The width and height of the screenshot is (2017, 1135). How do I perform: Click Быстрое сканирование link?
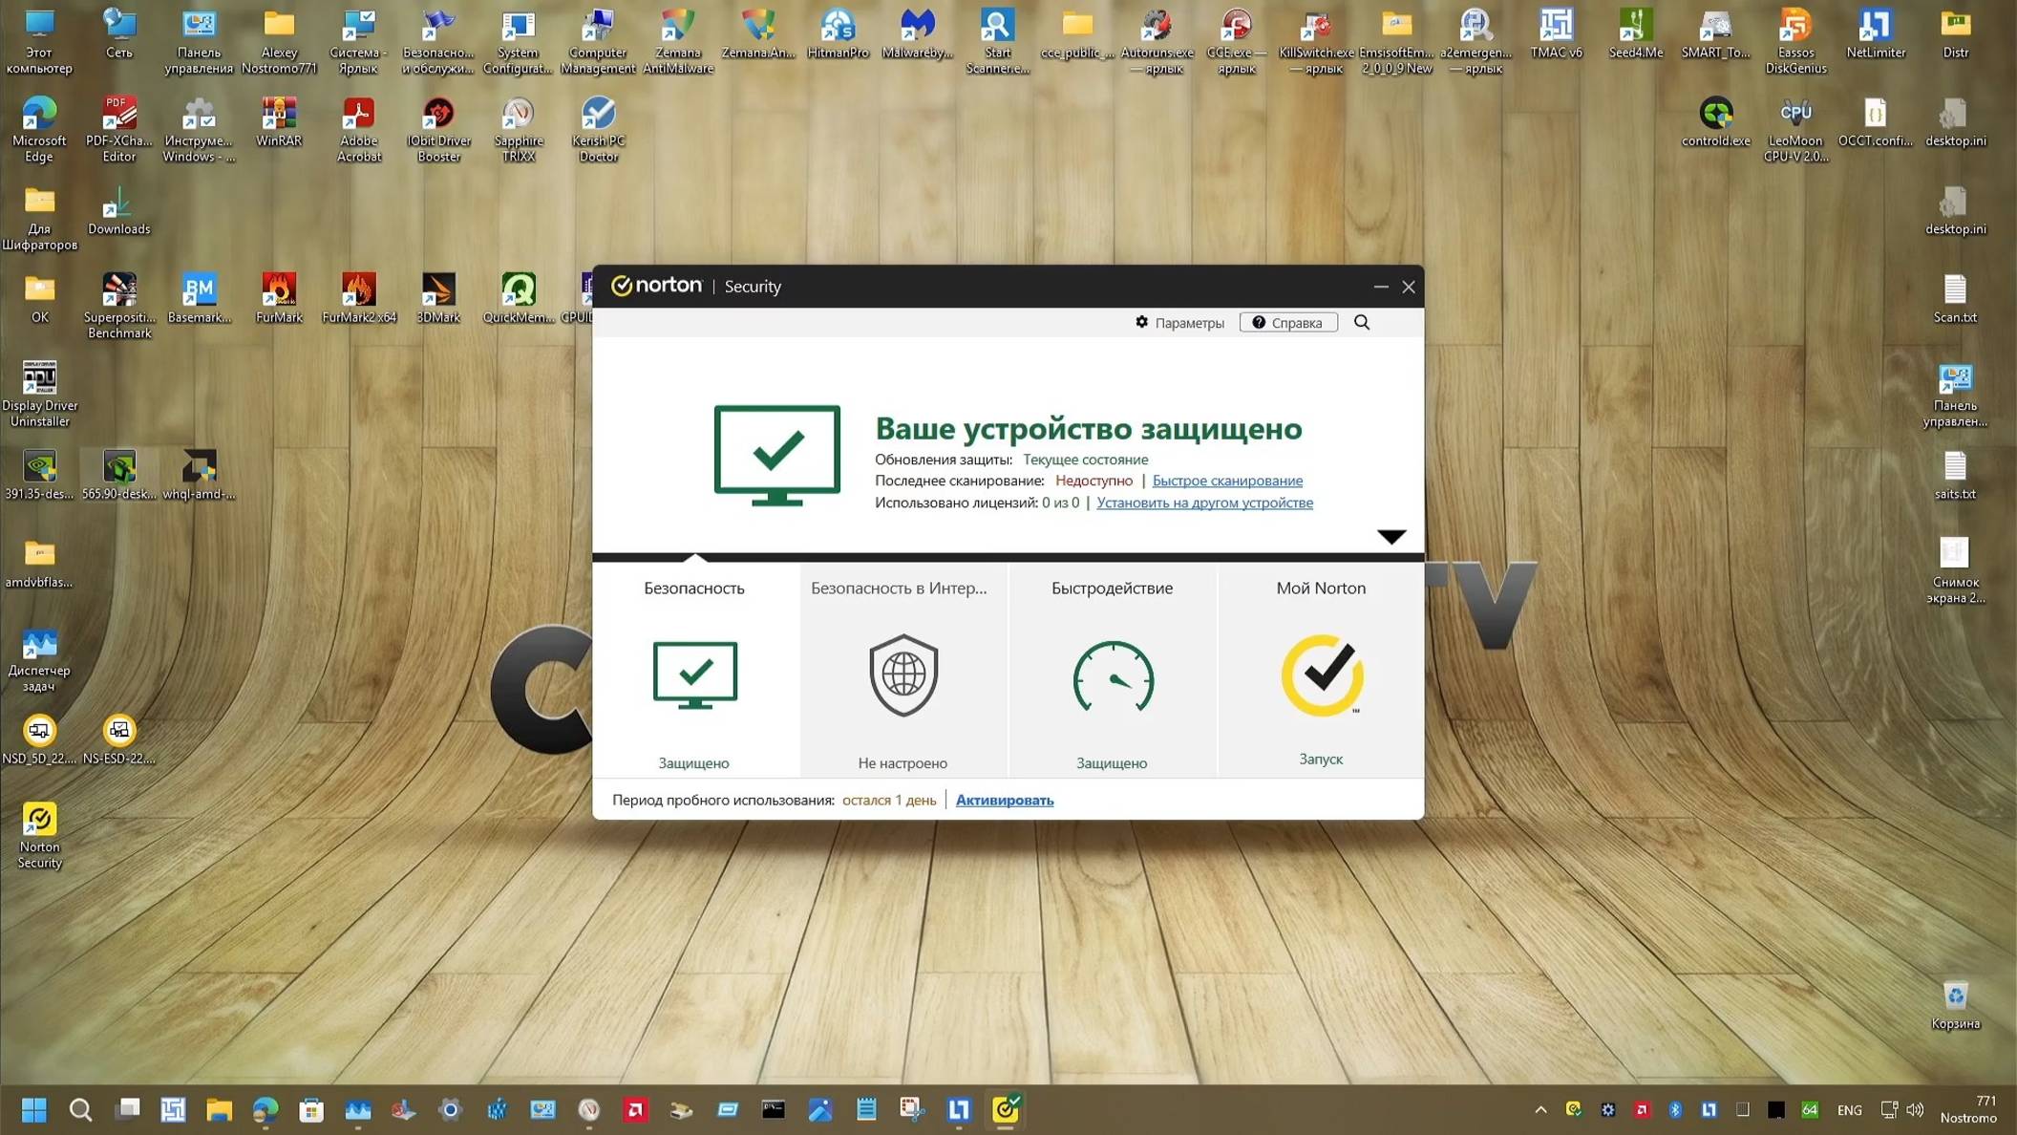click(1227, 481)
